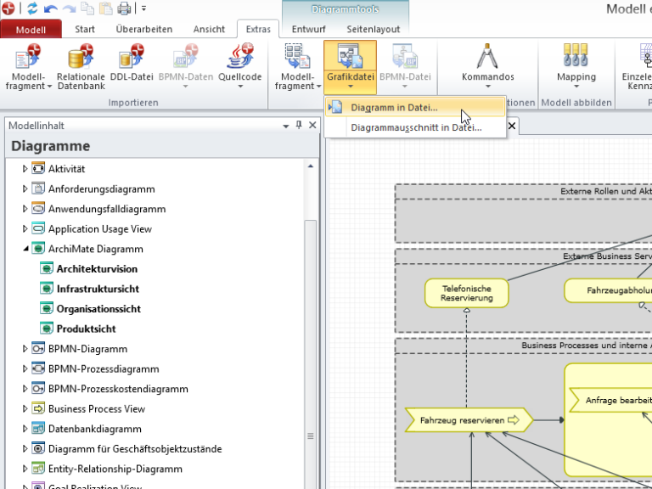Import Quellcode using the Java icon
Screen dimensions: 652x489
(240, 57)
